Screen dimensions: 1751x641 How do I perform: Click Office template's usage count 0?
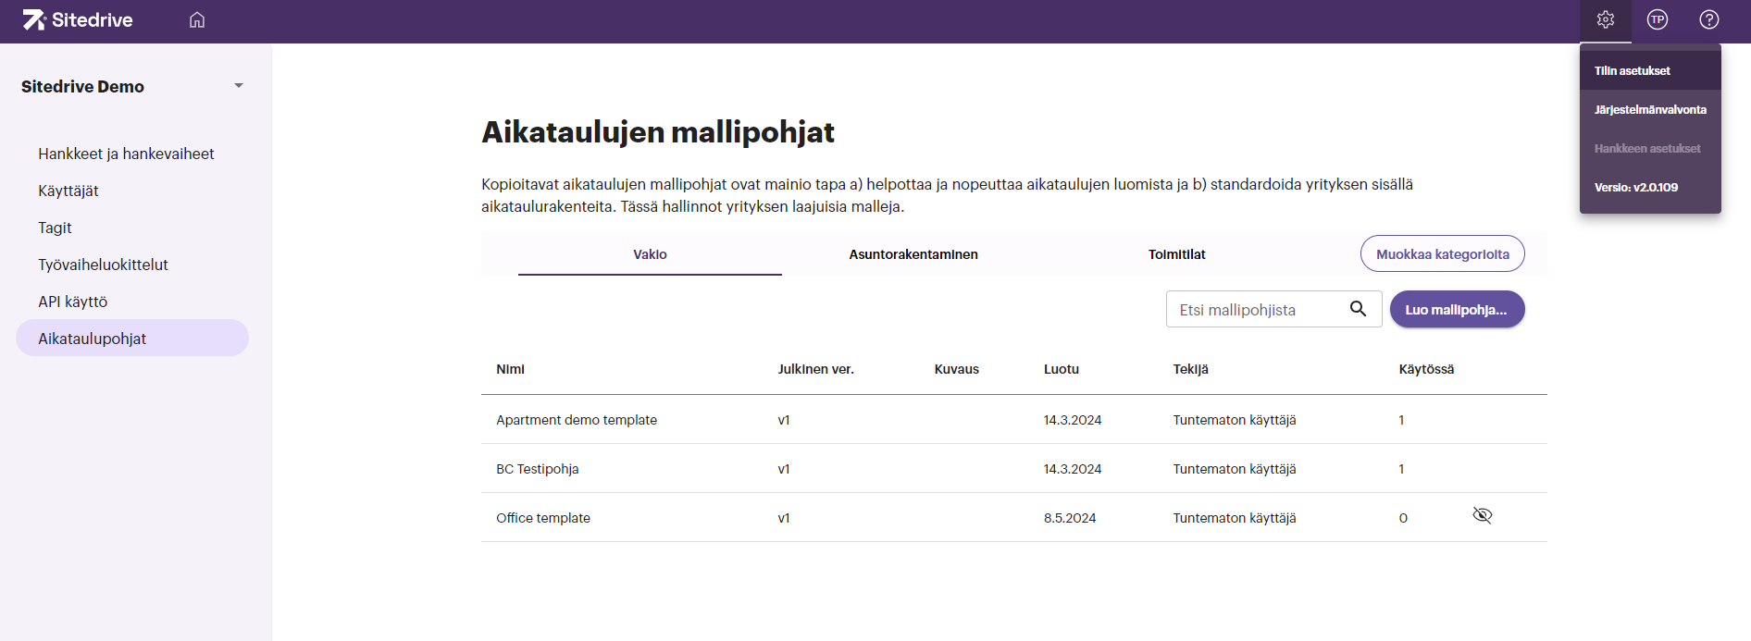[x=1403, y=518]
